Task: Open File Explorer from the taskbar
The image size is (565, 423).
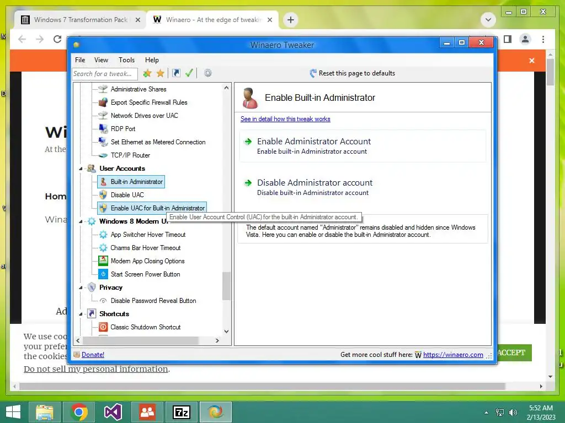Action: click(x=45, y=412)
